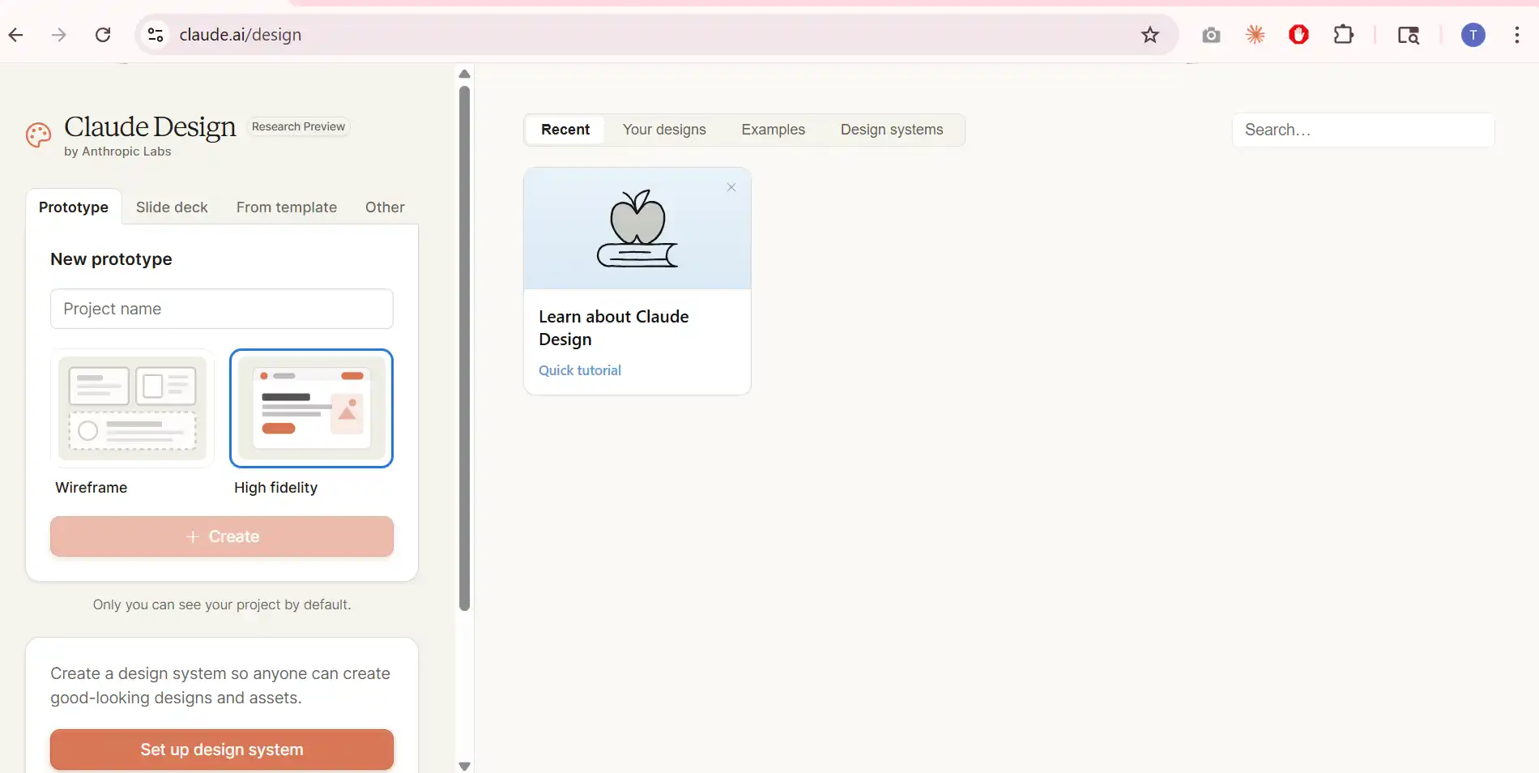The width and height of the screenshot is (1539, 773).
Task: Click the Claude Design palette logo
Action: point(38,135)
